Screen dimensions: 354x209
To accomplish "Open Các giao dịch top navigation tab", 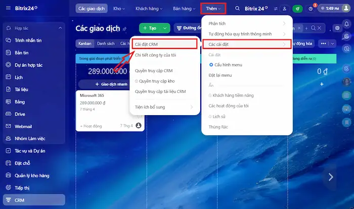I will point(92,9).
